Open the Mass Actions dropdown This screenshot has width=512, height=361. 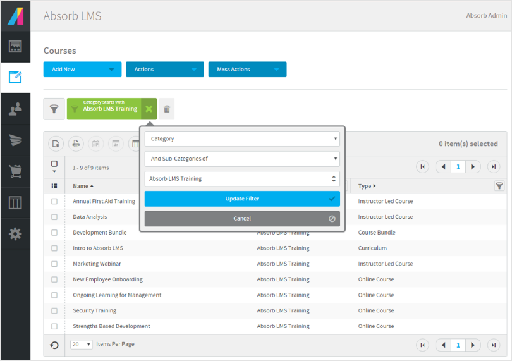[248, 70]
